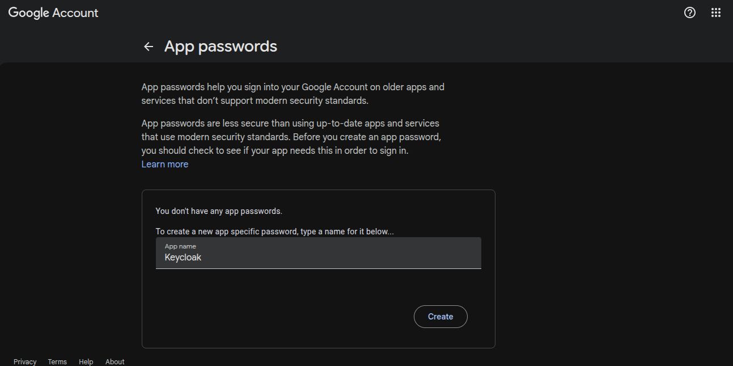Click the word Account in header logo
This screenshot has height=366, width=733.
click(75, 13)
